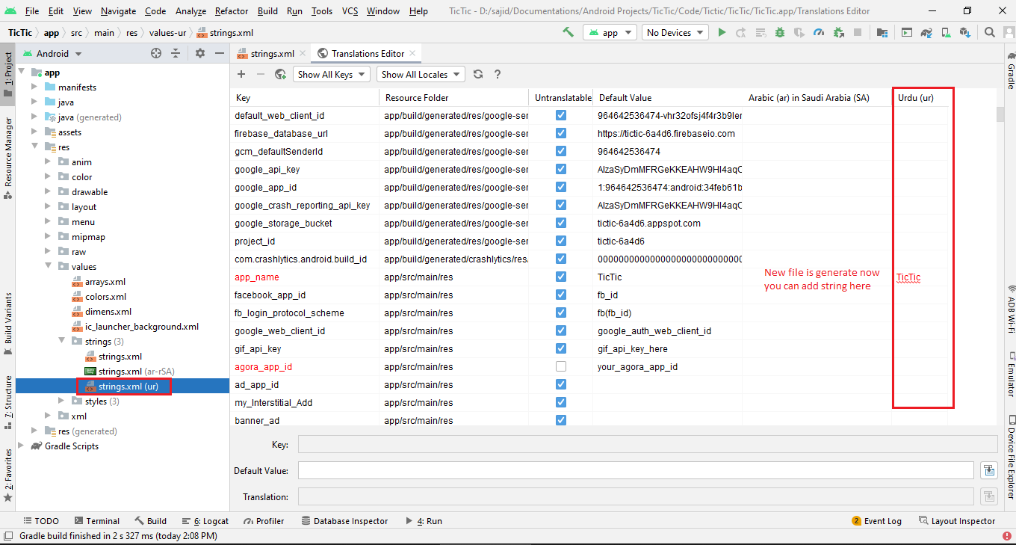Open the Show All Locales dropdown
The width and height of the screenshot is (1016, 545).
click(x=421, y=74)
